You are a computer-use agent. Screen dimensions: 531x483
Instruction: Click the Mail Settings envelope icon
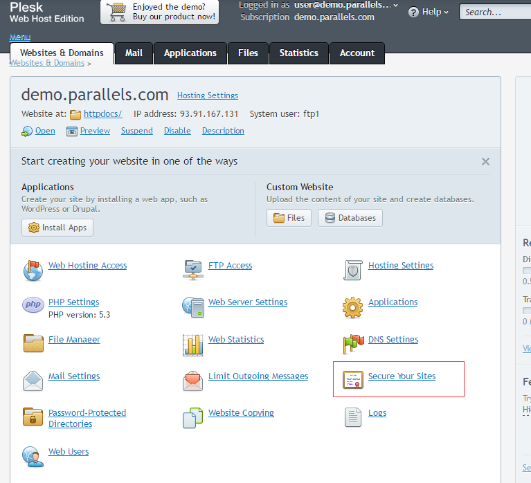(33, 381)
